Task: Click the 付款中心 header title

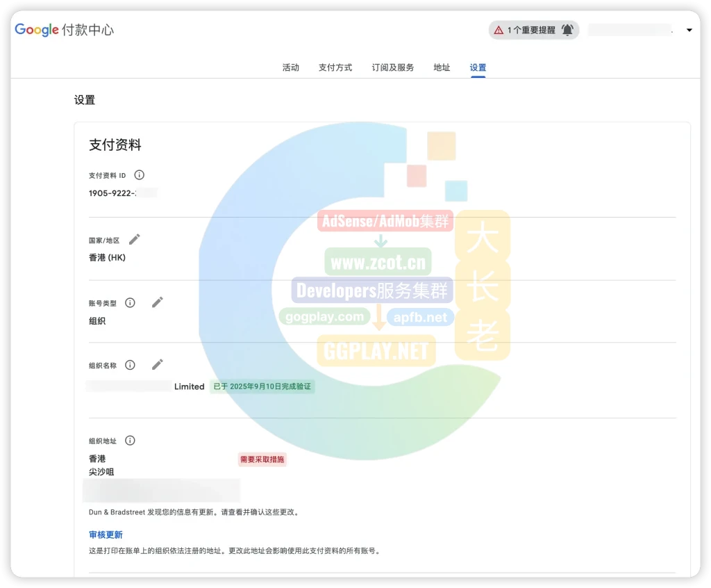Action: (x=88, y=30)
